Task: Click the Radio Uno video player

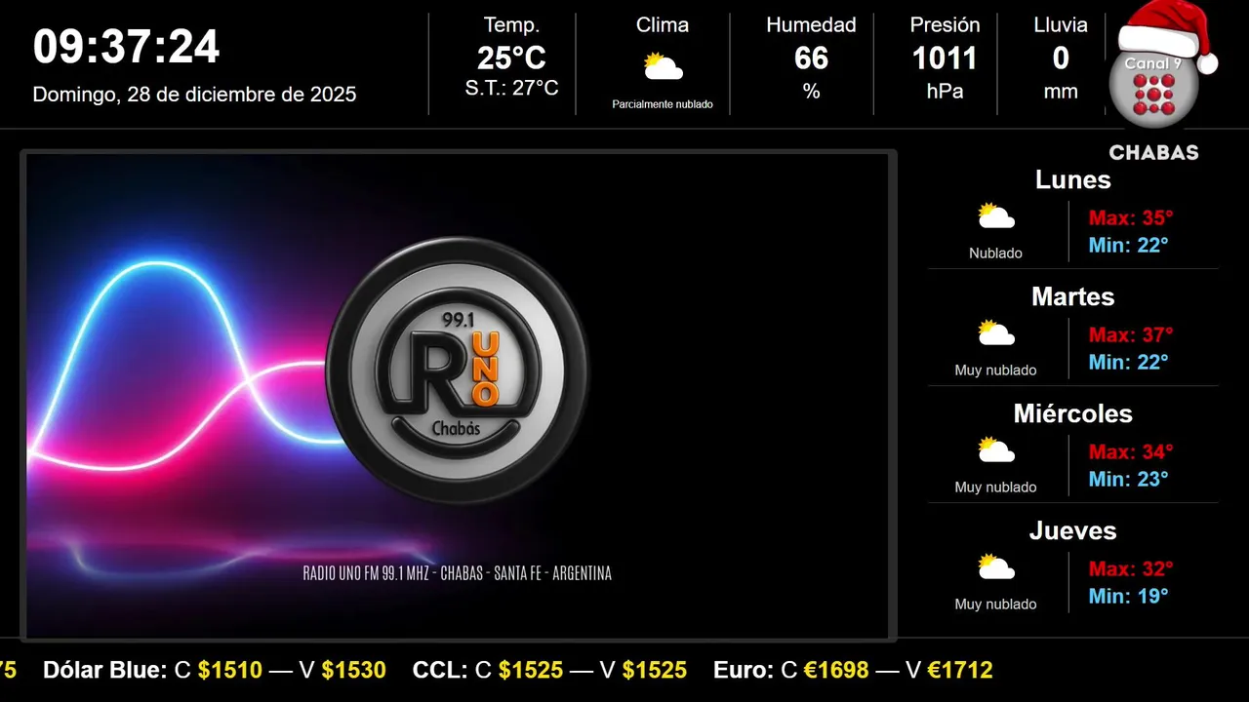Action: [458, 396]
